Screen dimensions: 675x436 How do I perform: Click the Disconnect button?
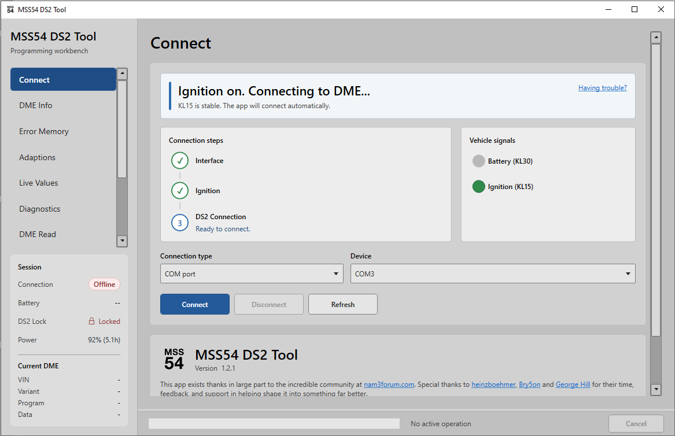coord(269,304)
